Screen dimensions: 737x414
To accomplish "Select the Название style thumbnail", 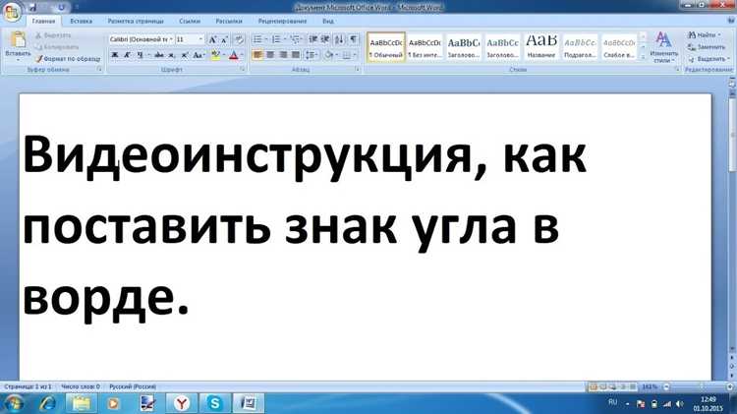I will (x=541, y=47).
